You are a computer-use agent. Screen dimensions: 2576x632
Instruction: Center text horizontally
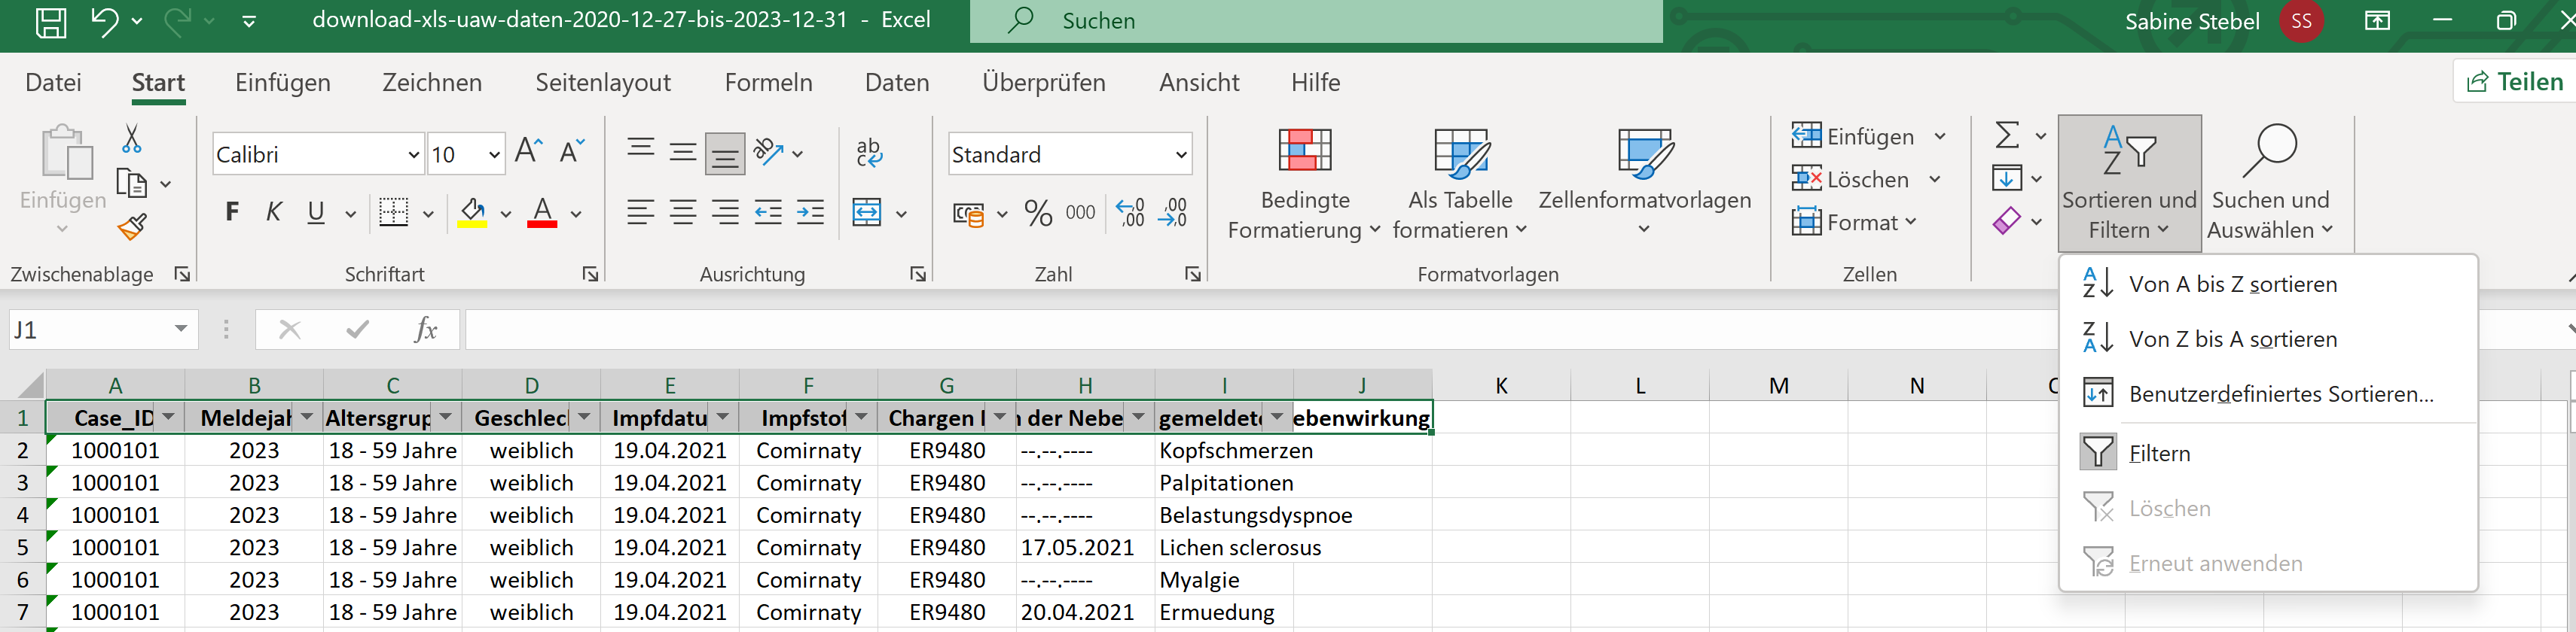[683, 213]
